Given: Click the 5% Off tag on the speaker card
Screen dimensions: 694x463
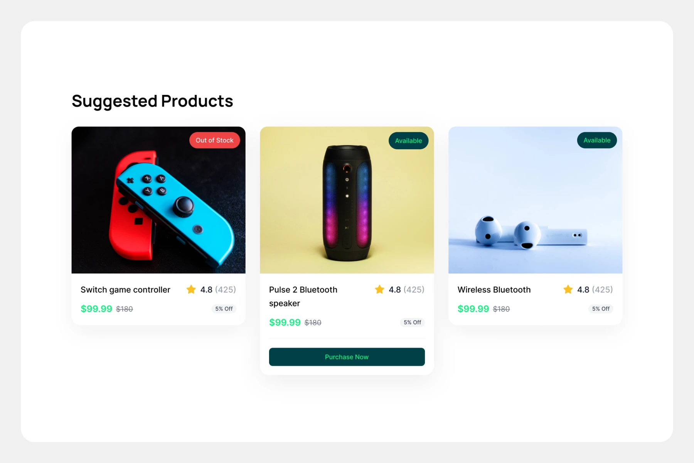Looking at the screenshot, I should pyautogui.click(x=412, y=322).
